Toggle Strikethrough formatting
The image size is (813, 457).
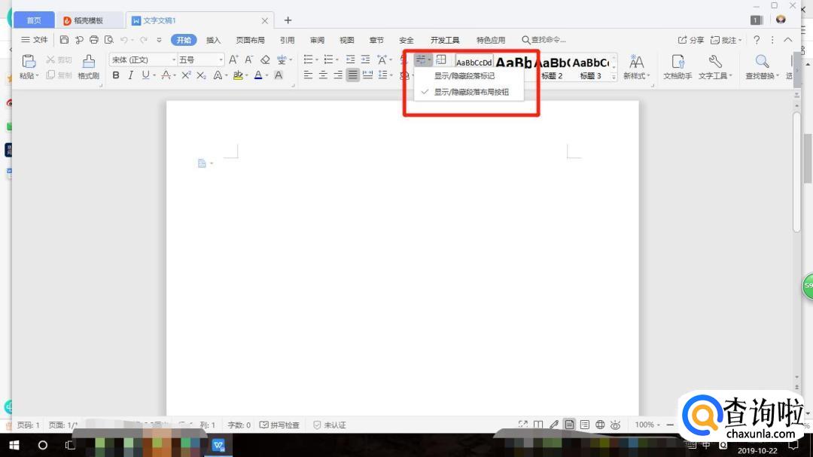pyautogui.click(x=166, y=75)
